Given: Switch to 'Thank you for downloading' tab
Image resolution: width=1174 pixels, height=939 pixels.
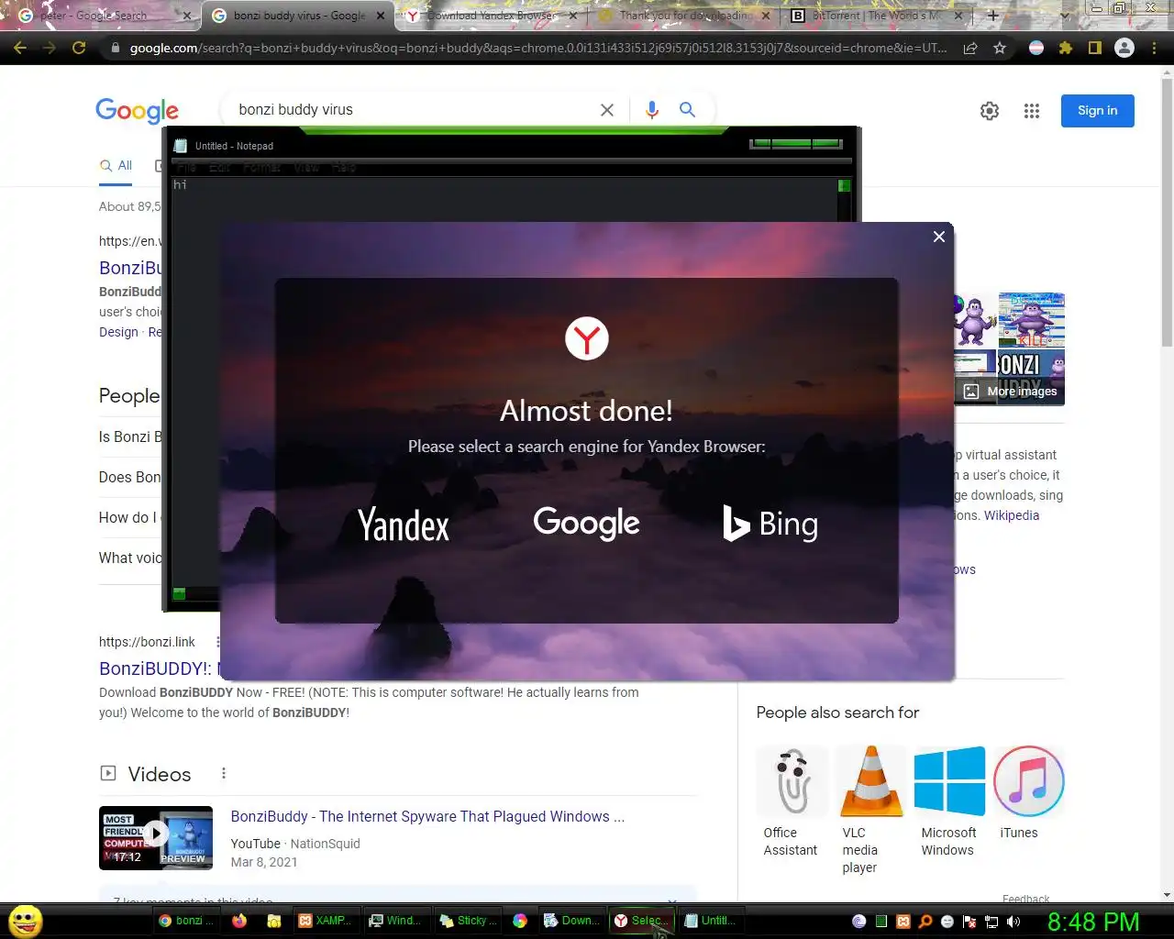Looking at the screenshot, I should coord(686,16).
